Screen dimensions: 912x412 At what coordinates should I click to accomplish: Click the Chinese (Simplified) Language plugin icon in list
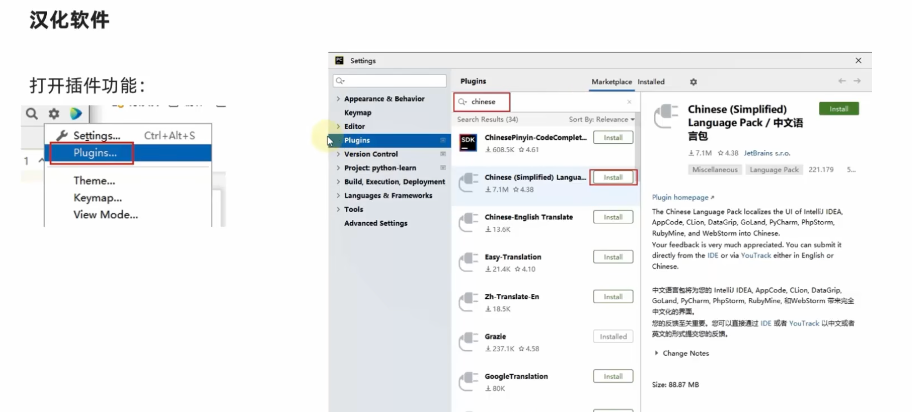pyautogui.click(x=468, y=182)
